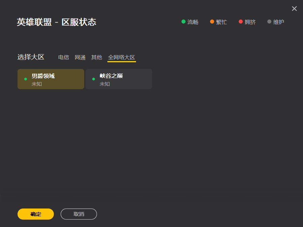Switch to the 电信 tab

pyautogui.click(x=64, y=58)
